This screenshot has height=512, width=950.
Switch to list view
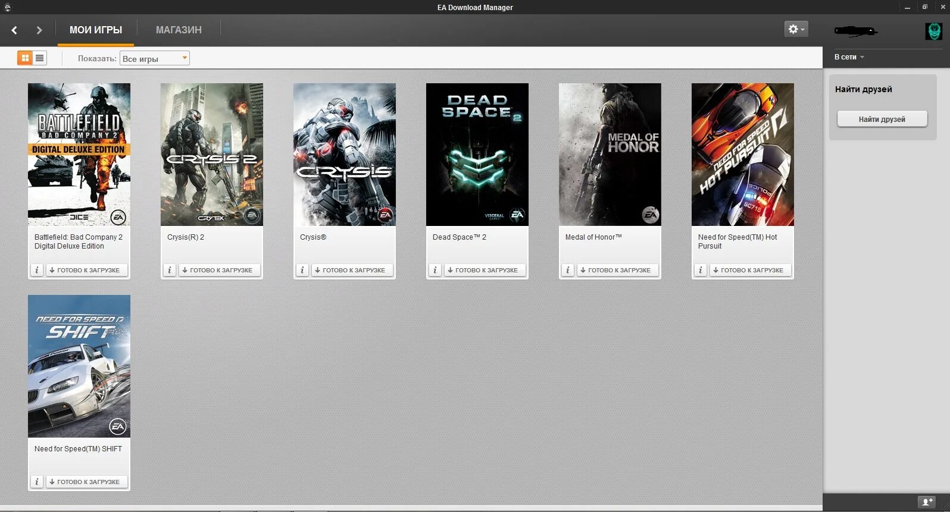(39, 58)
